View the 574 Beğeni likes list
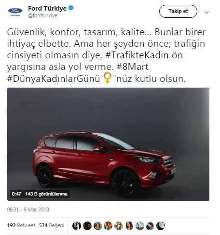Viewport: 220px width, 235px height. pyautogui.click(x=52, y=225)
